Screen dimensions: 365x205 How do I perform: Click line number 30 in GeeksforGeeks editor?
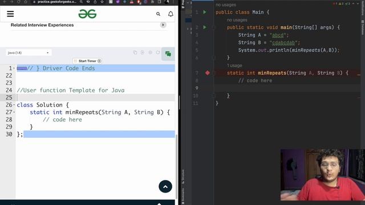9,134
